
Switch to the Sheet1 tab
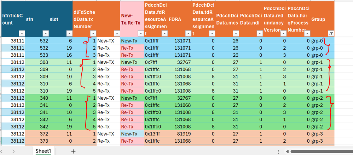tap(44, 151)
